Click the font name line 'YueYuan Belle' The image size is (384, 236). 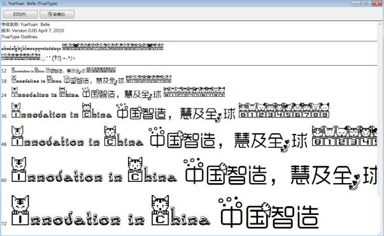pos(25,24)
